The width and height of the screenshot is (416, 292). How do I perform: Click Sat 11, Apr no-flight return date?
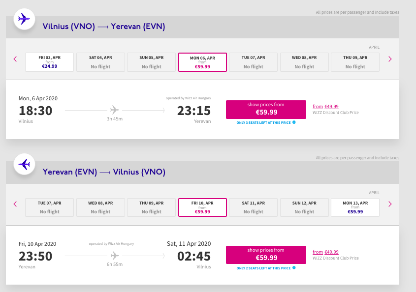tap(254, 207)
